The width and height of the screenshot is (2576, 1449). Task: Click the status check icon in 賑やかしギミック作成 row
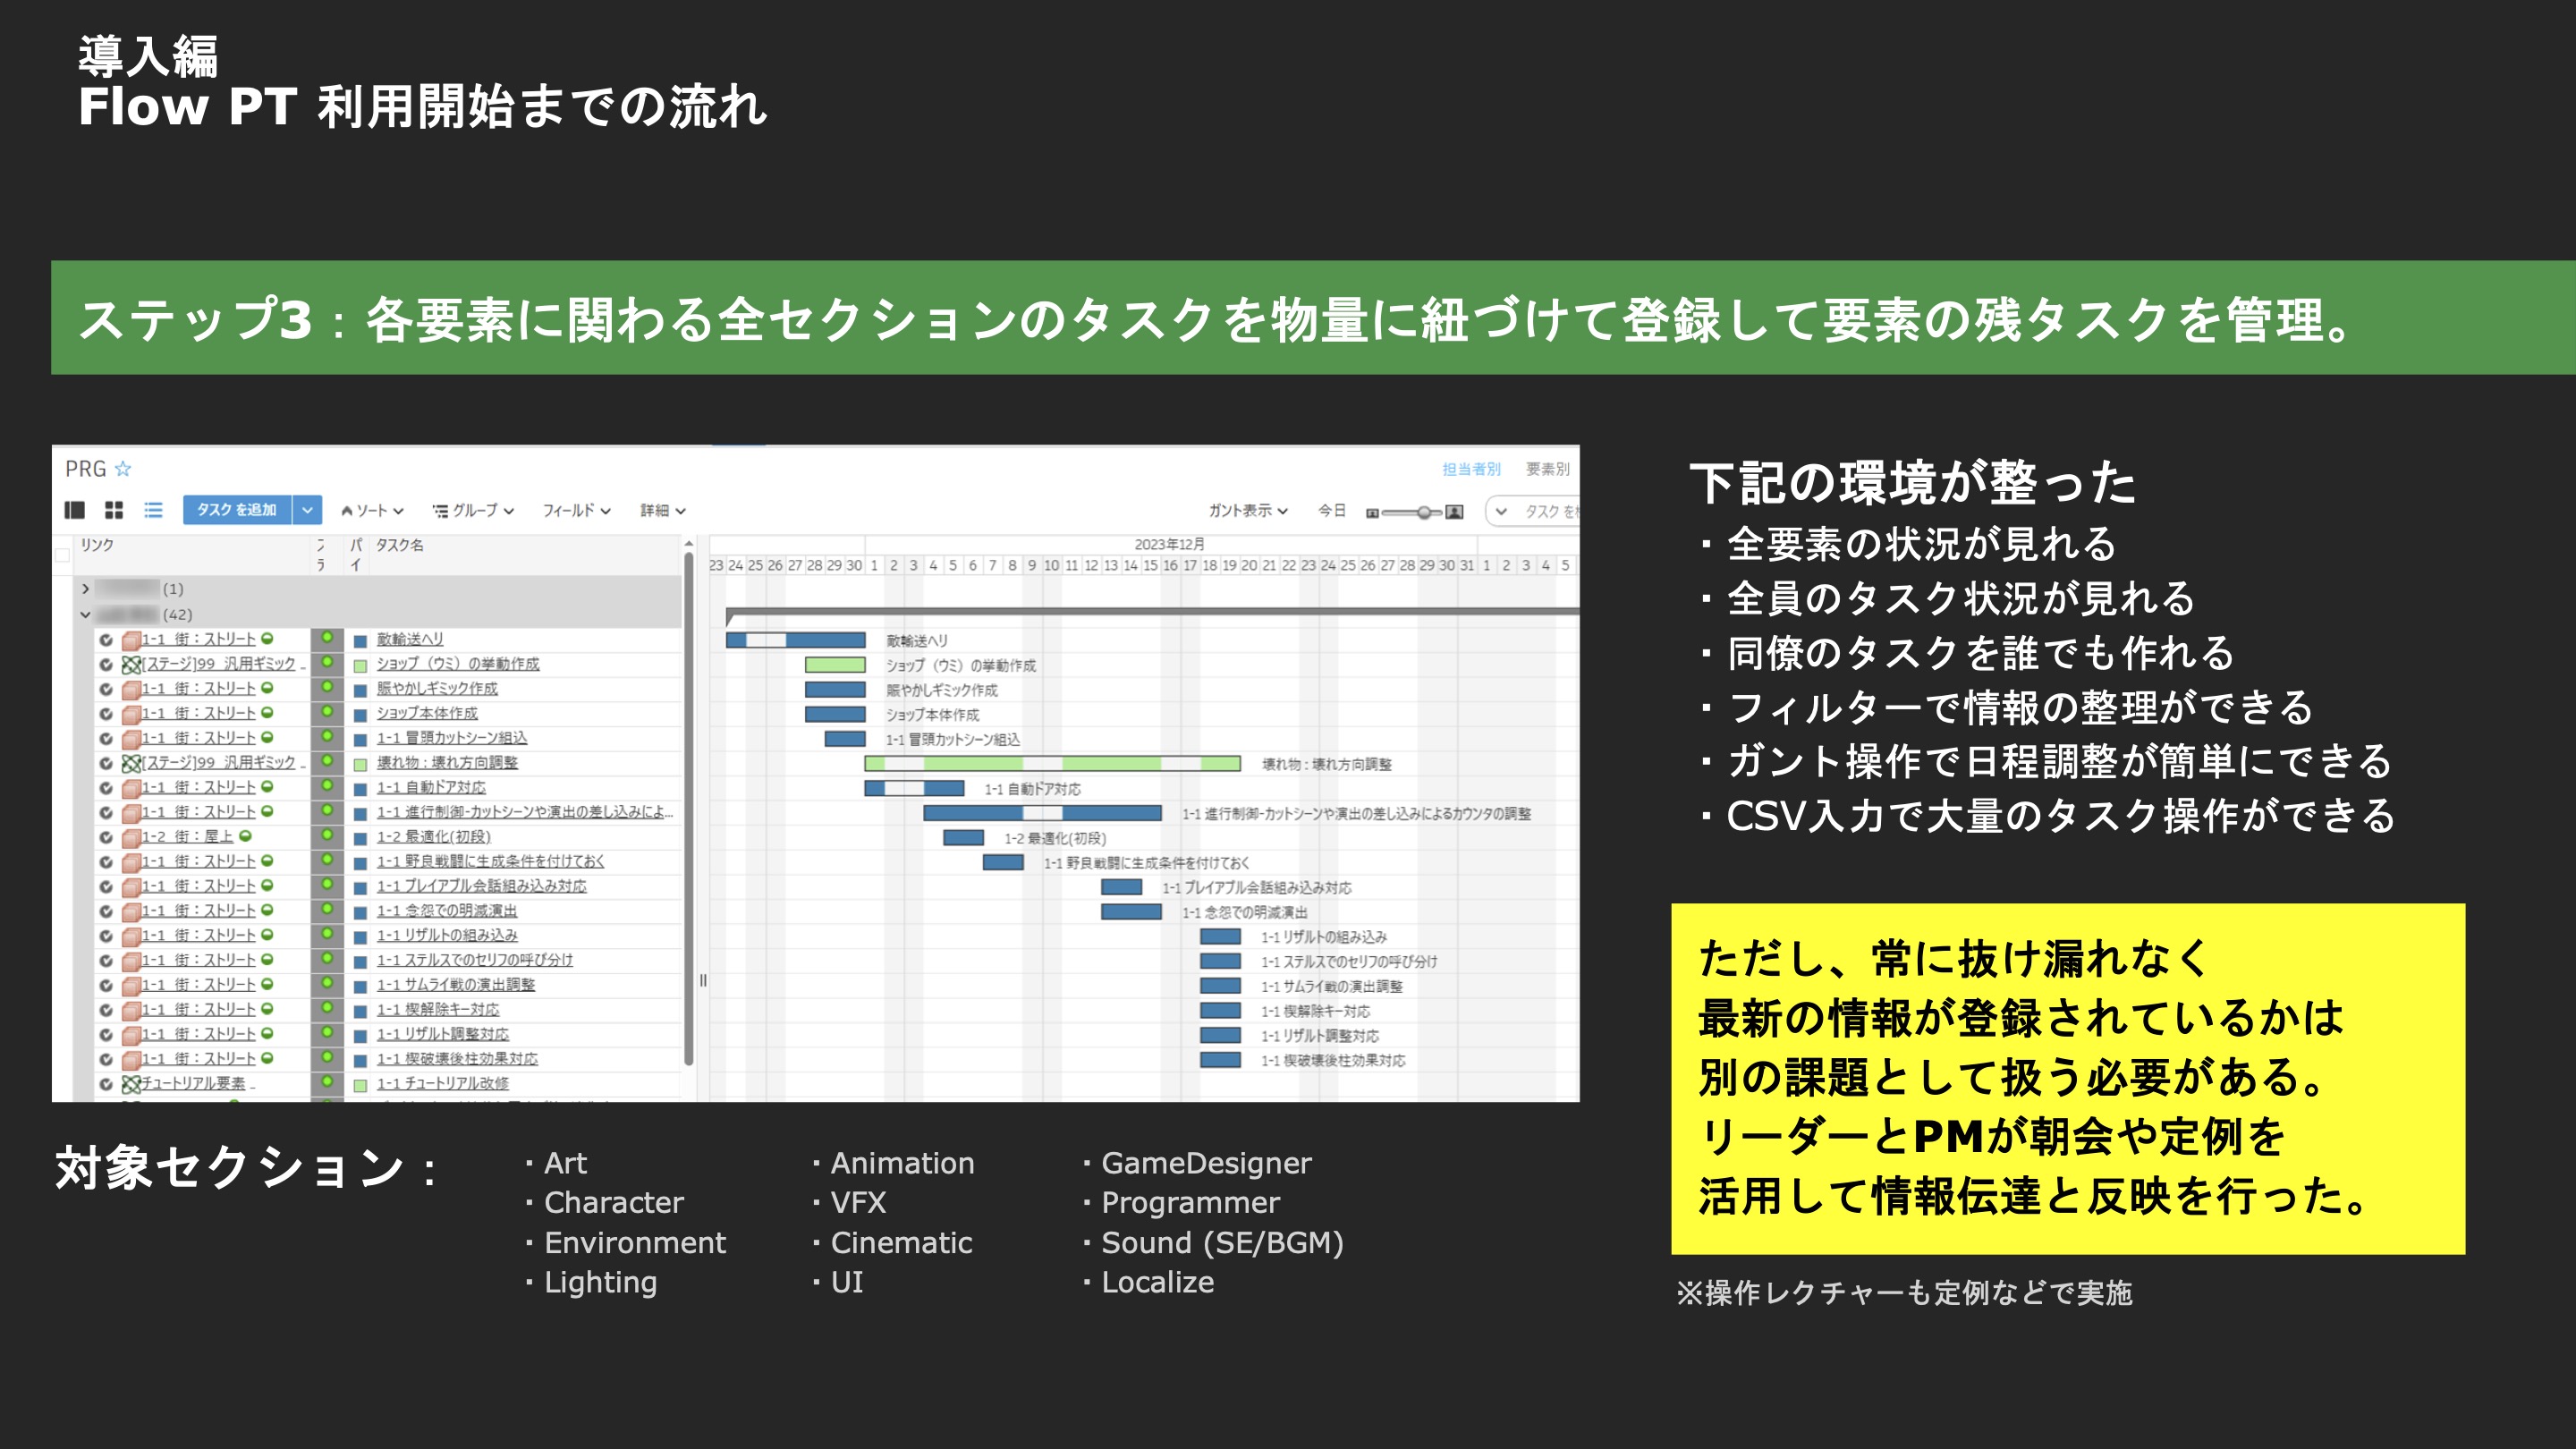click(x=106, y=689)
